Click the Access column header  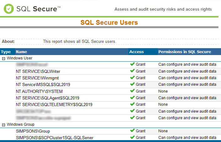(x=136, y=52)
